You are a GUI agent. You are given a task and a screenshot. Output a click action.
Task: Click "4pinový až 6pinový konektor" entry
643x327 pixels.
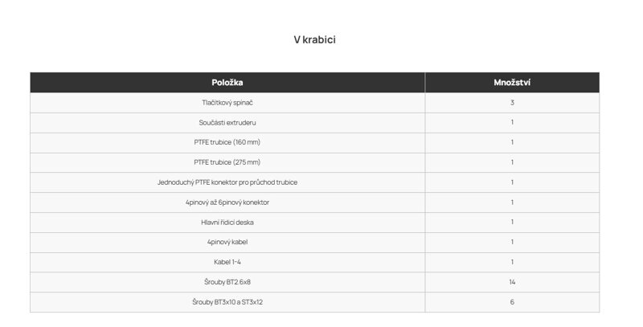click(x=227, y=202)
